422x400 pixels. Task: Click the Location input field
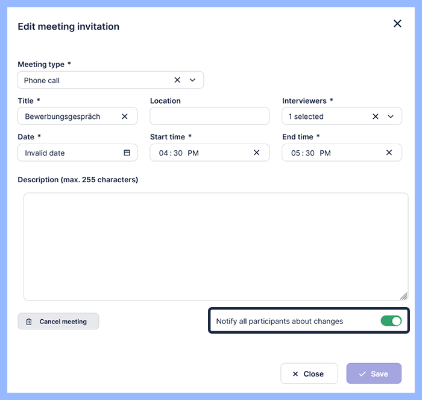click(x=209, y=116)
